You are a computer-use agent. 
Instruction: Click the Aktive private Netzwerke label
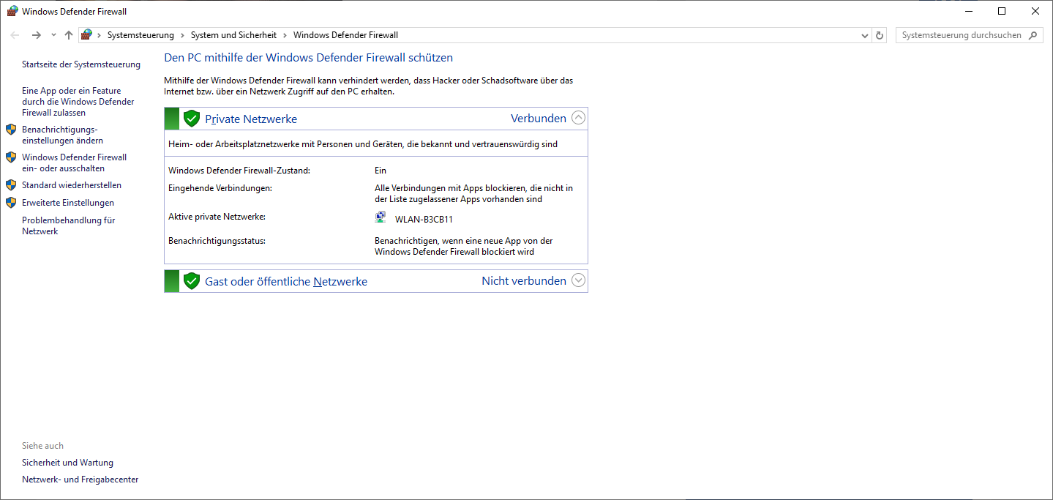(x=217, y=217)
